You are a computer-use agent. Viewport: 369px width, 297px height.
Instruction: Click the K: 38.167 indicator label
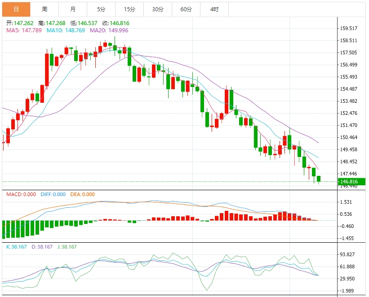17,247
